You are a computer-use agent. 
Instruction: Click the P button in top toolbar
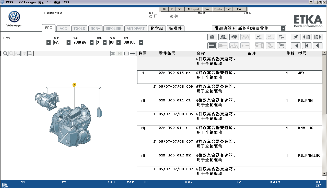(x=172, y=9)
